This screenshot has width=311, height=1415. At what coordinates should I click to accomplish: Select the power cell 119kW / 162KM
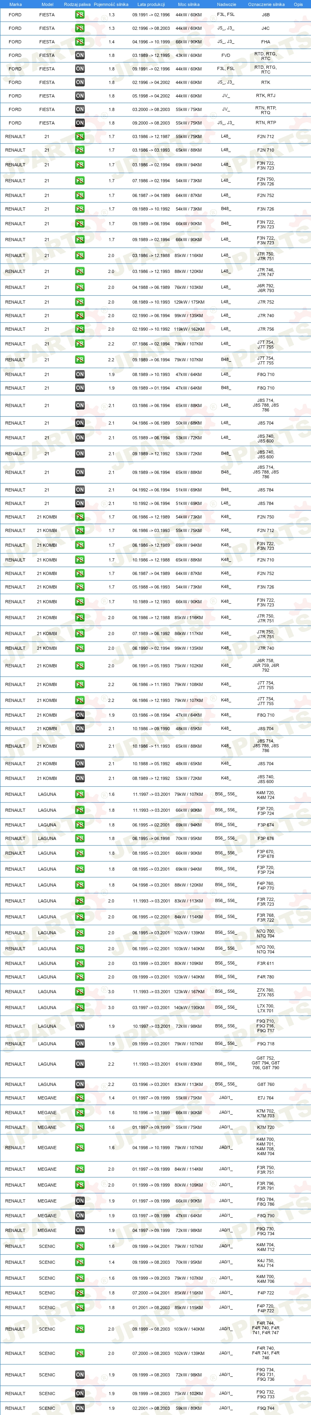(189, 329)
